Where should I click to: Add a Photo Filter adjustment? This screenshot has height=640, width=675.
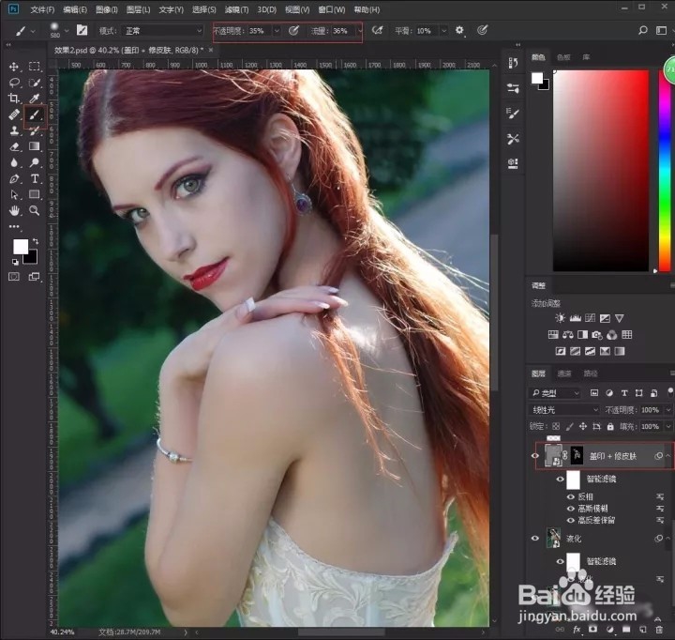(597, 334)
